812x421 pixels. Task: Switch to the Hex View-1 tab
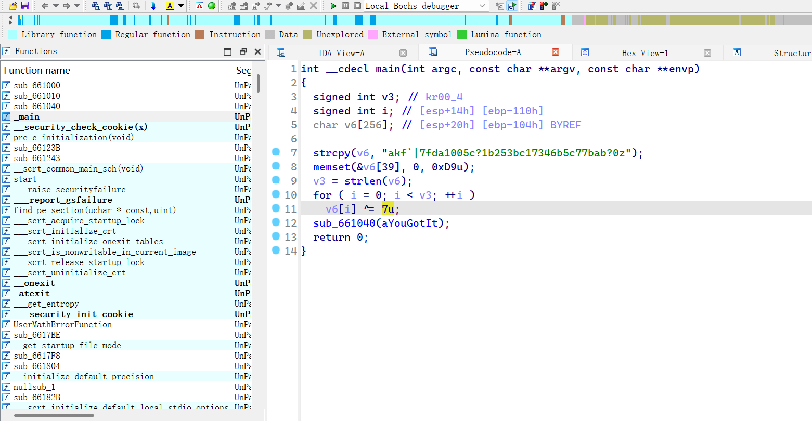645,53
